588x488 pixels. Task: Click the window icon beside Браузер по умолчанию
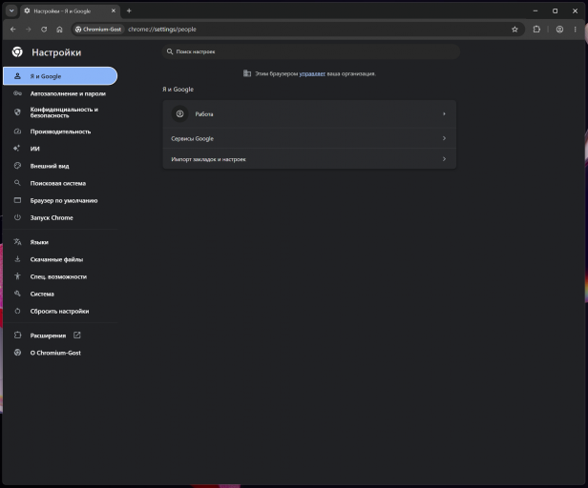17,200
